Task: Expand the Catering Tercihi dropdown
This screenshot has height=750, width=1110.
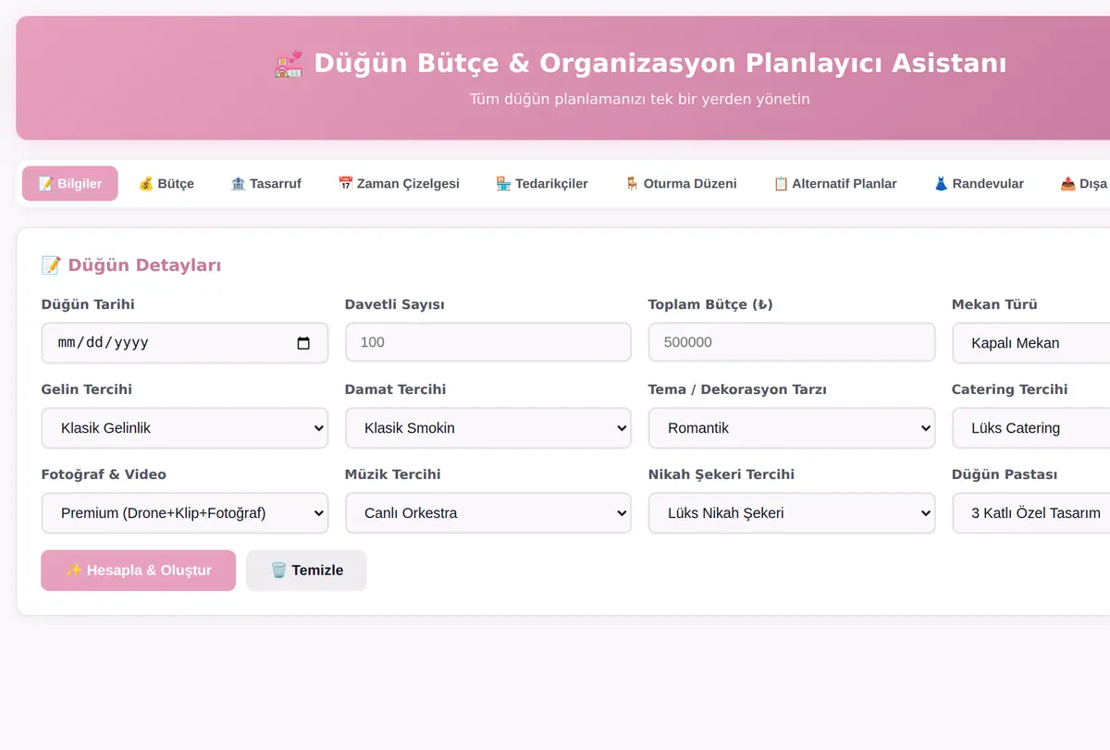Action: click(1030, 428)
